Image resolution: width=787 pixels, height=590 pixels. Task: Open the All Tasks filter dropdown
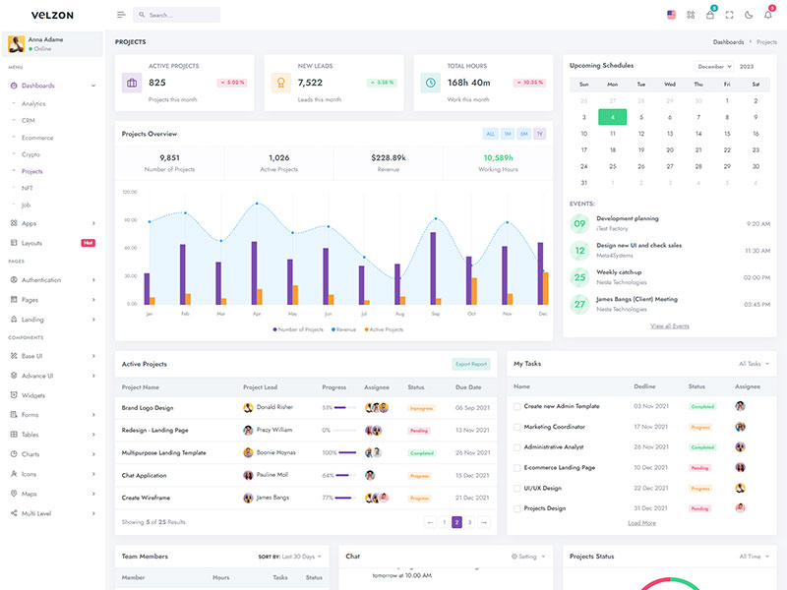click(754, 364)
